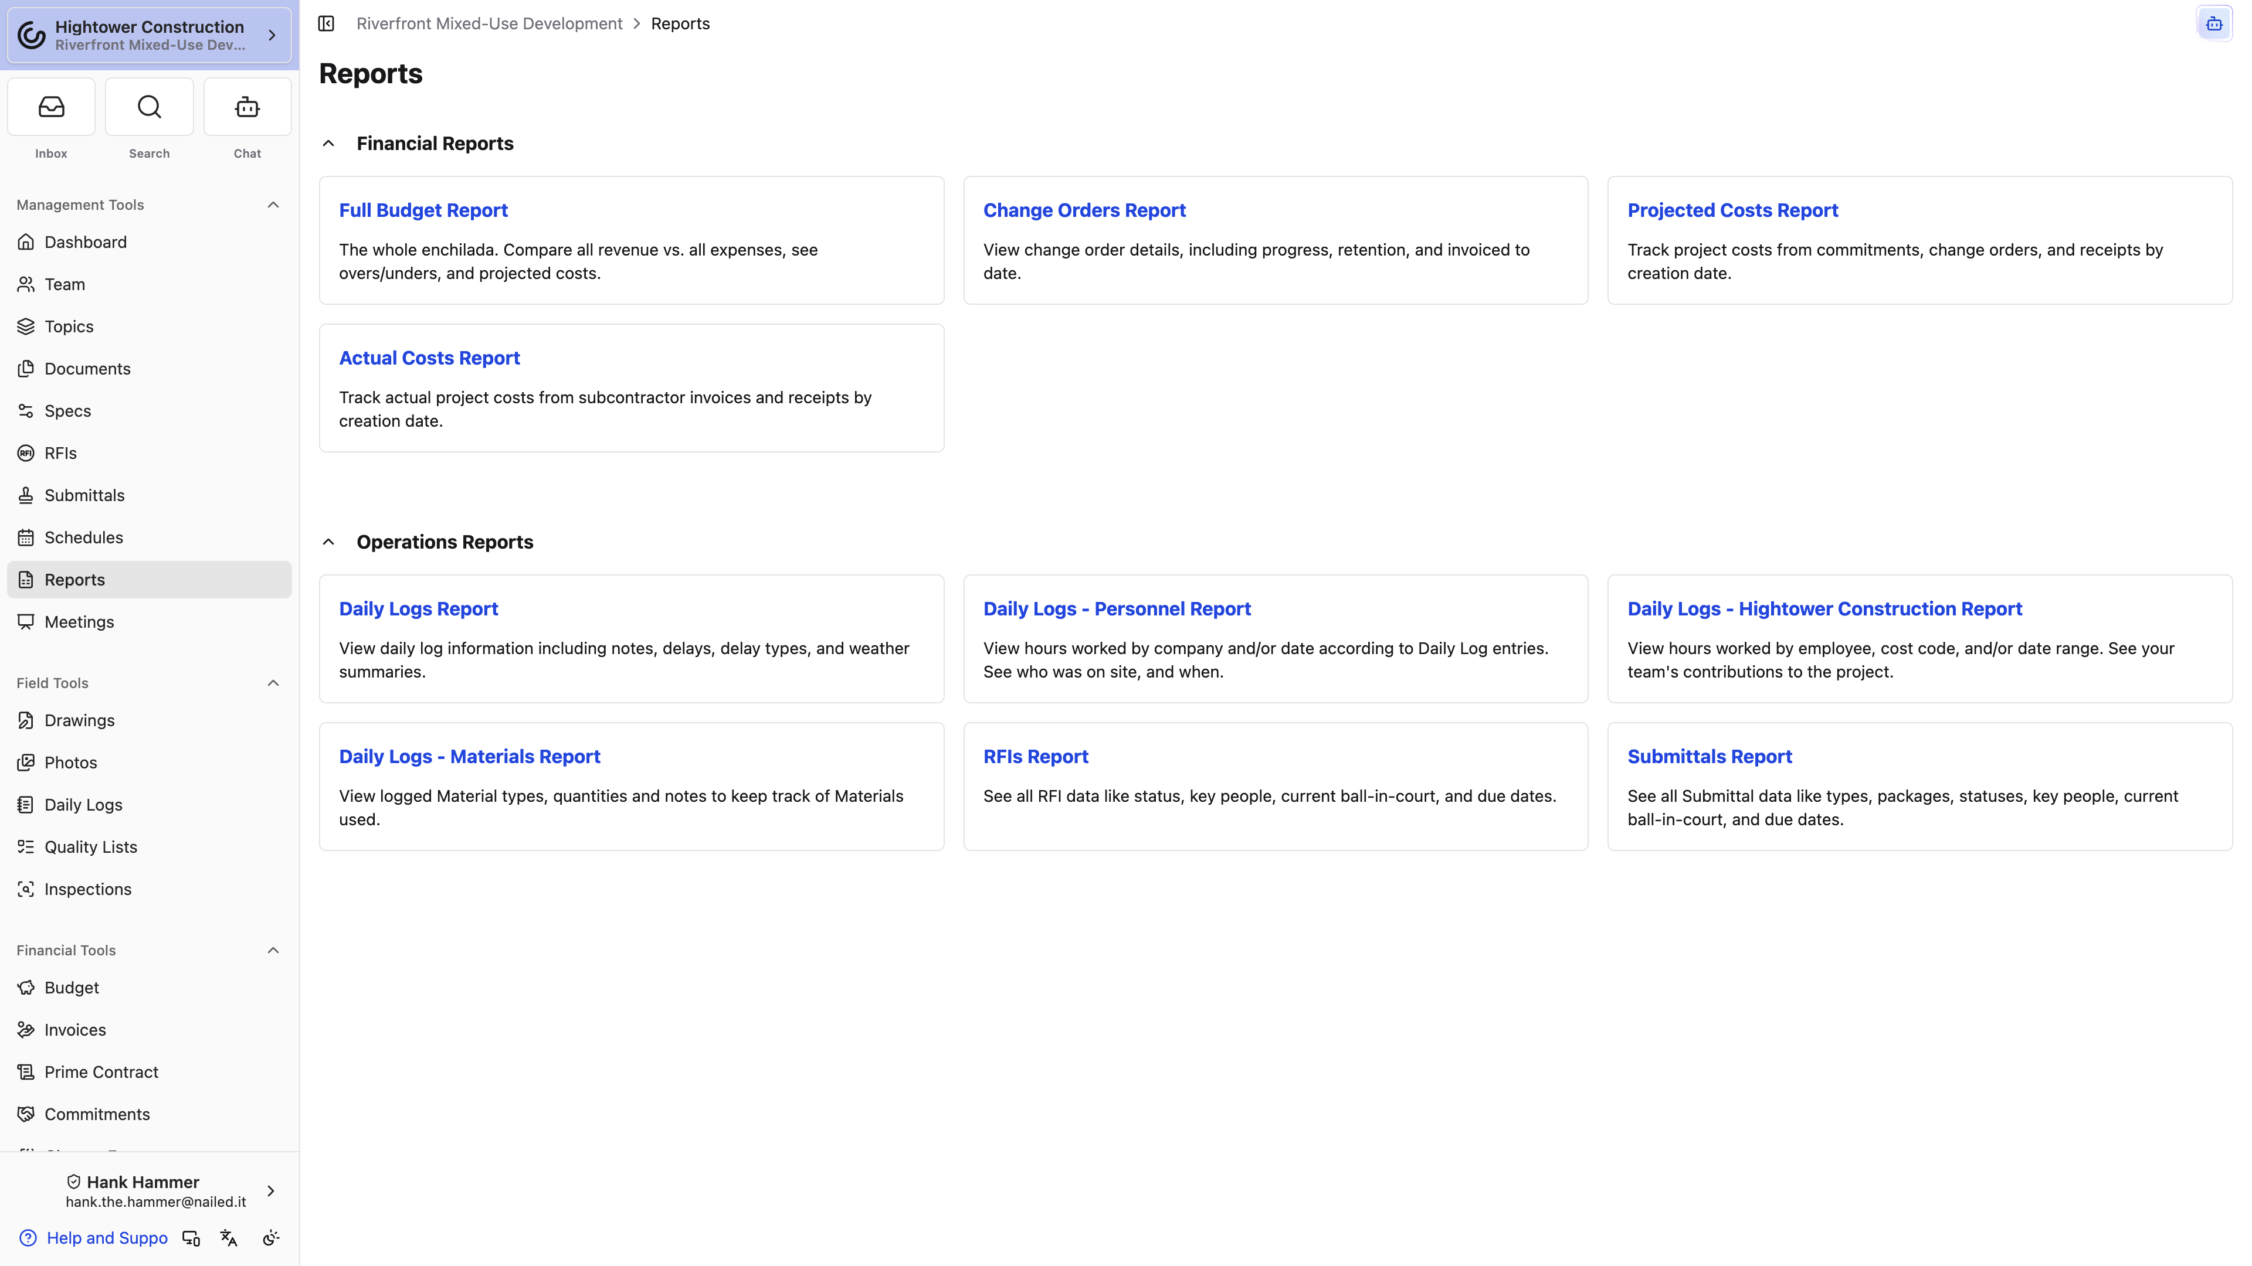Screen dimensions: 2252x1266
Task: Collapse the Field Tools section
Action: click(273, 683)
